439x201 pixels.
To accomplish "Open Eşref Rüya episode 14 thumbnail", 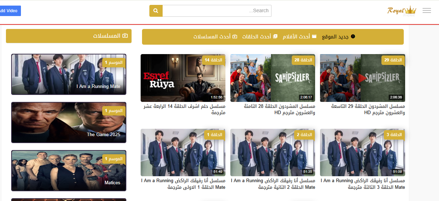I will pos(183,78).
